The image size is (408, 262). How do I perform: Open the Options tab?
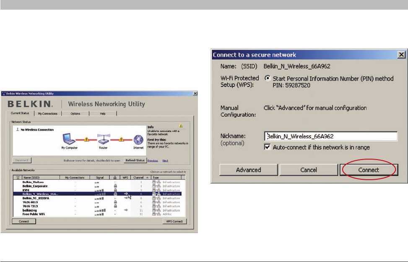[75, 113]
